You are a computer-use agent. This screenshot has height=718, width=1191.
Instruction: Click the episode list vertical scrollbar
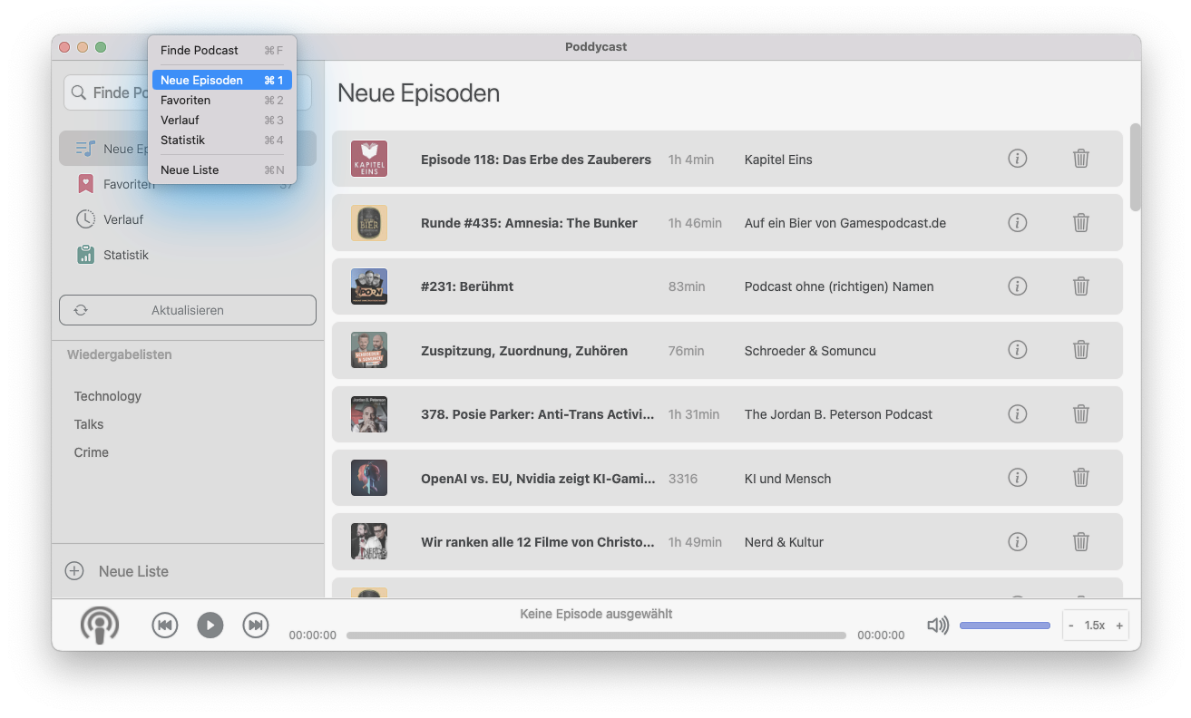point(1136,168)
